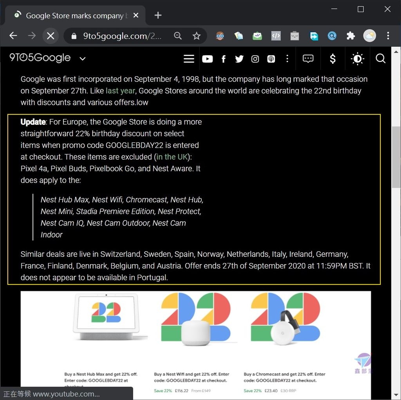Viewport: 401px width, 400px height.
Task: Visit the 9to5Google YouTube channel
Action: click(x=207, y=59)
